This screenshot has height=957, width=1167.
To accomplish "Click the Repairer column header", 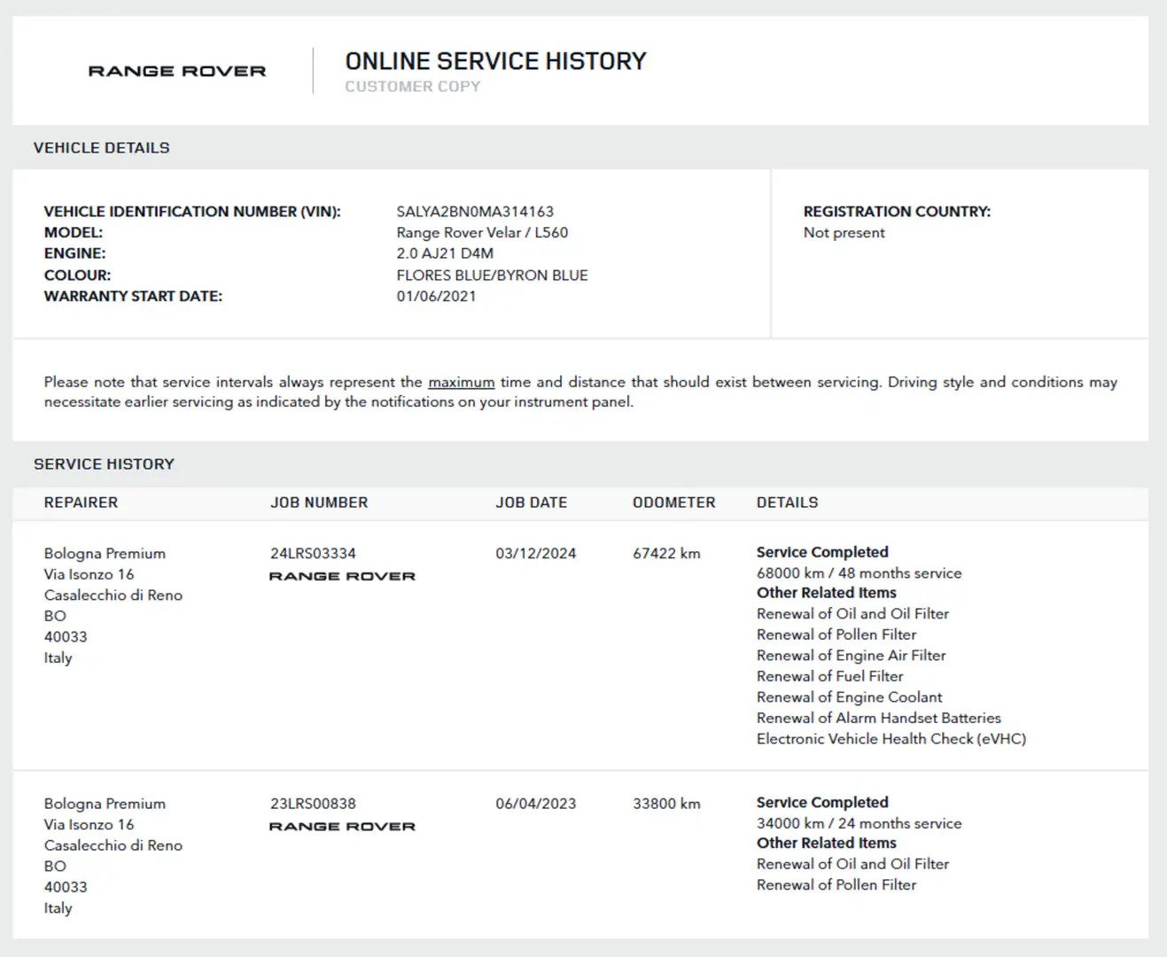I will point(81,502).
